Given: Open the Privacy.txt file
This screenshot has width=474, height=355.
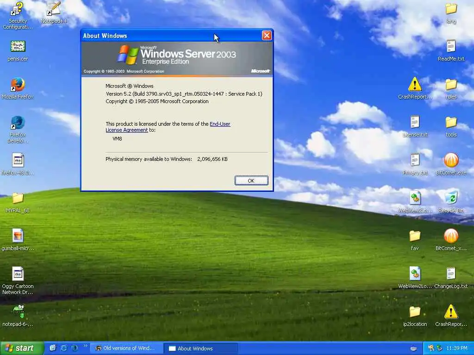Looking at the screenshot, I should tap(415, 164).
